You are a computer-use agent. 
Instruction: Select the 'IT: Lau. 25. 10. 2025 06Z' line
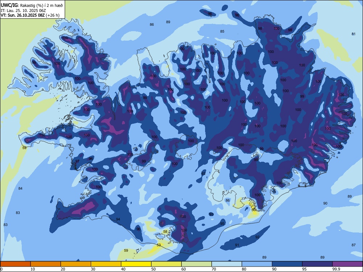(x=23, y=11)
